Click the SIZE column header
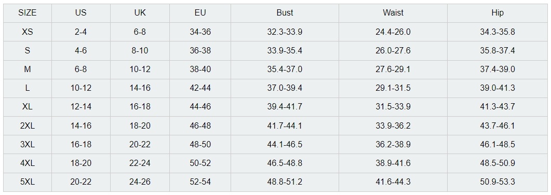 coord(28,13)
